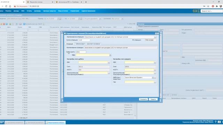Open the filter settings toolbar item
Viewport: 223px width, 125px height.
(x=32, y=24)
